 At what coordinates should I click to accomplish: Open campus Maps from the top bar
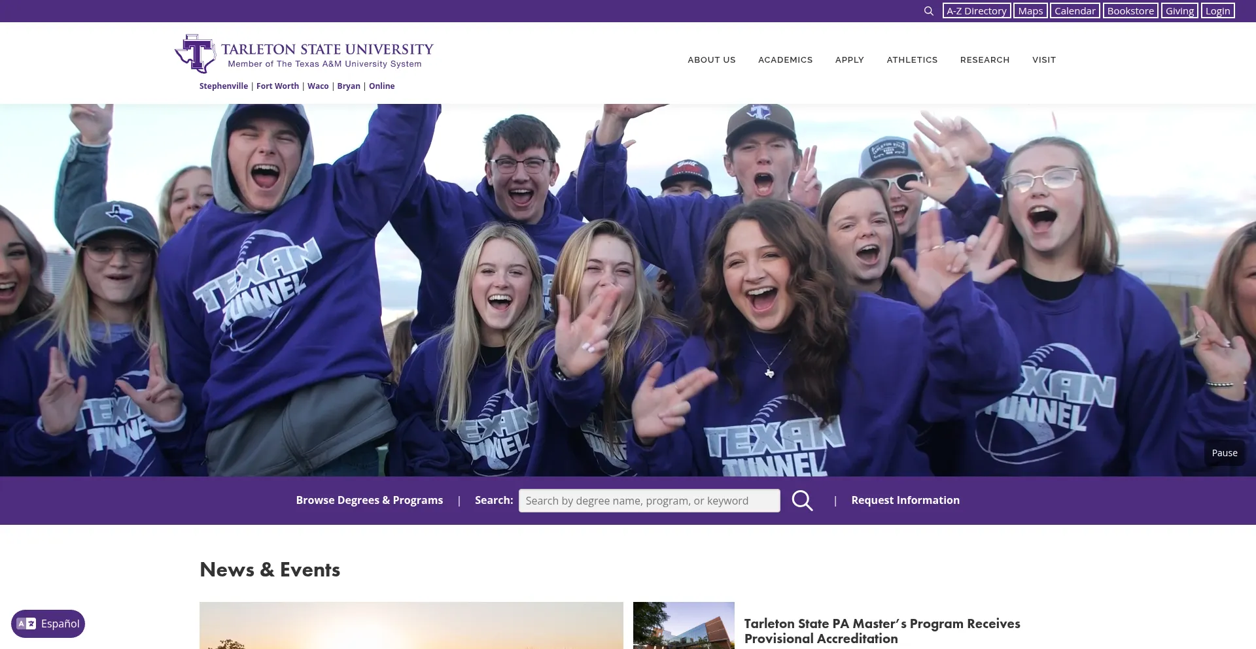(x=1030, y=11)
